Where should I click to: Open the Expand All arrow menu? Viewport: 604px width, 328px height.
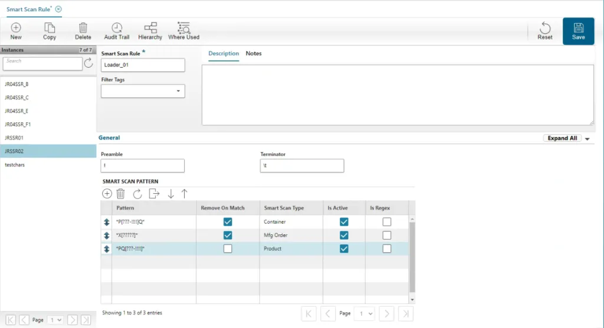(x=587, y=139)
